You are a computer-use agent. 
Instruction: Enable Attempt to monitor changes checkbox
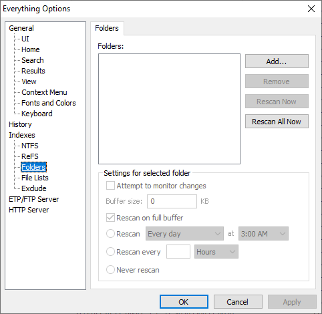[110, 186]
